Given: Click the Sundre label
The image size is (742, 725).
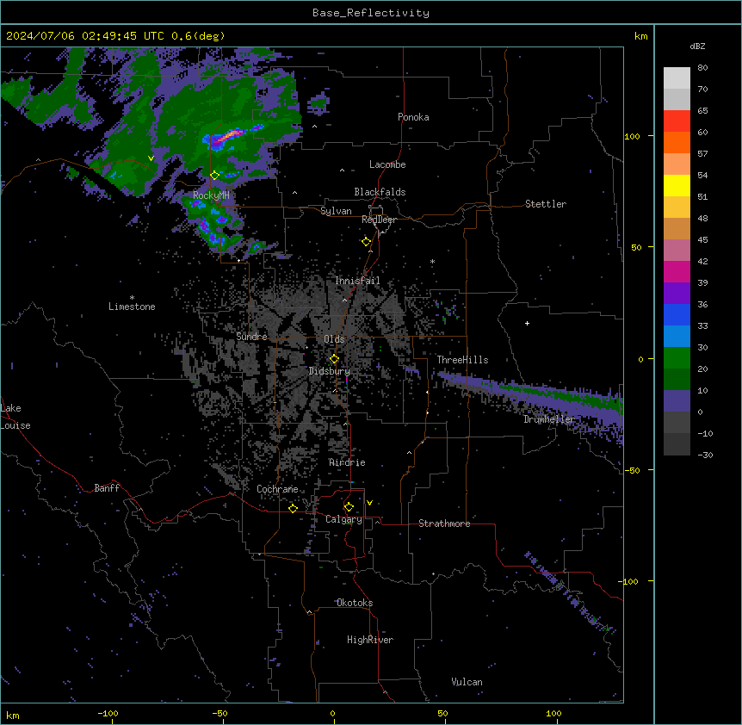Looking at the screenshot, I should [x=251, y=337].
